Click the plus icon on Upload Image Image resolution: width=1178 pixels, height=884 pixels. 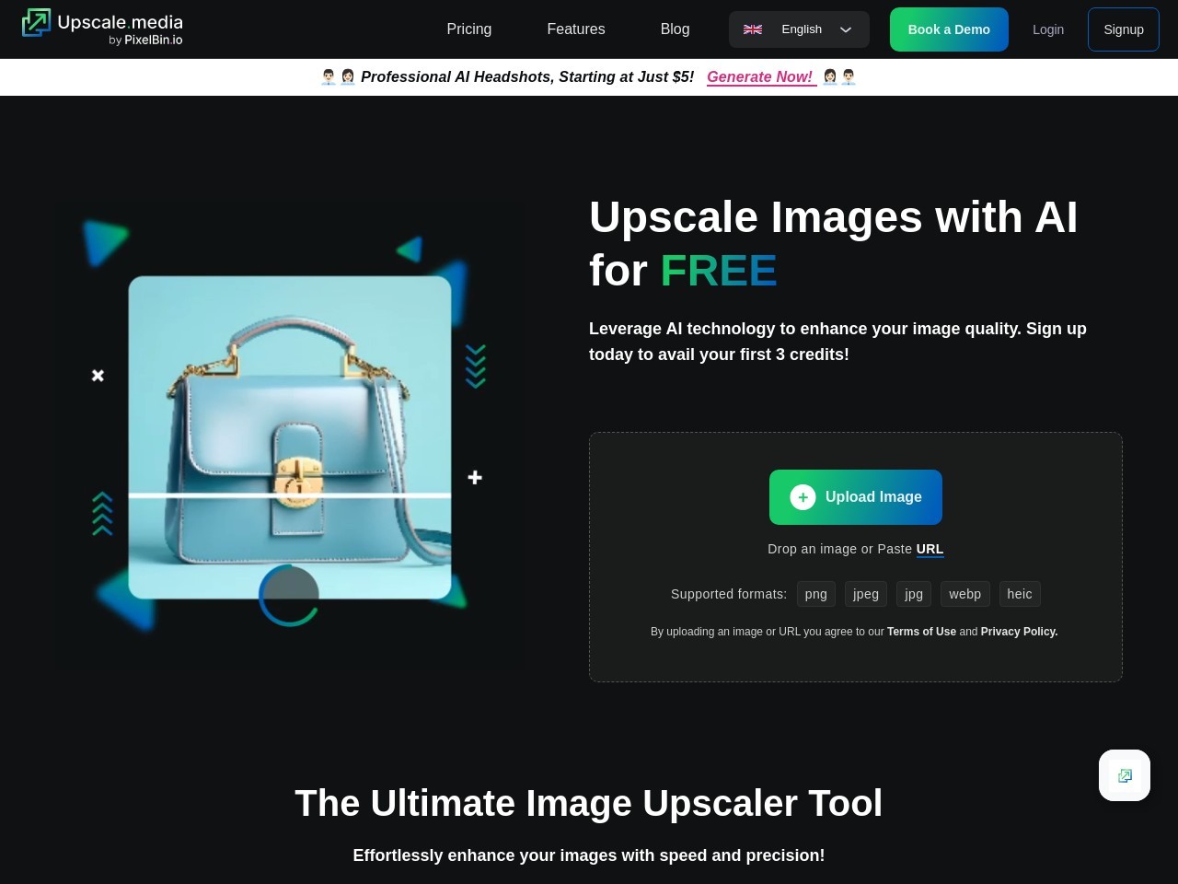tap(803, 497)
